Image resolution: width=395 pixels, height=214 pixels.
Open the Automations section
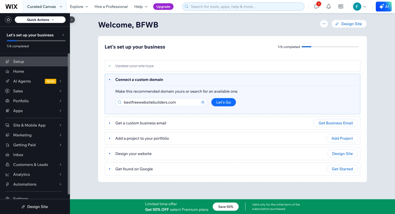tap(24, 184)
